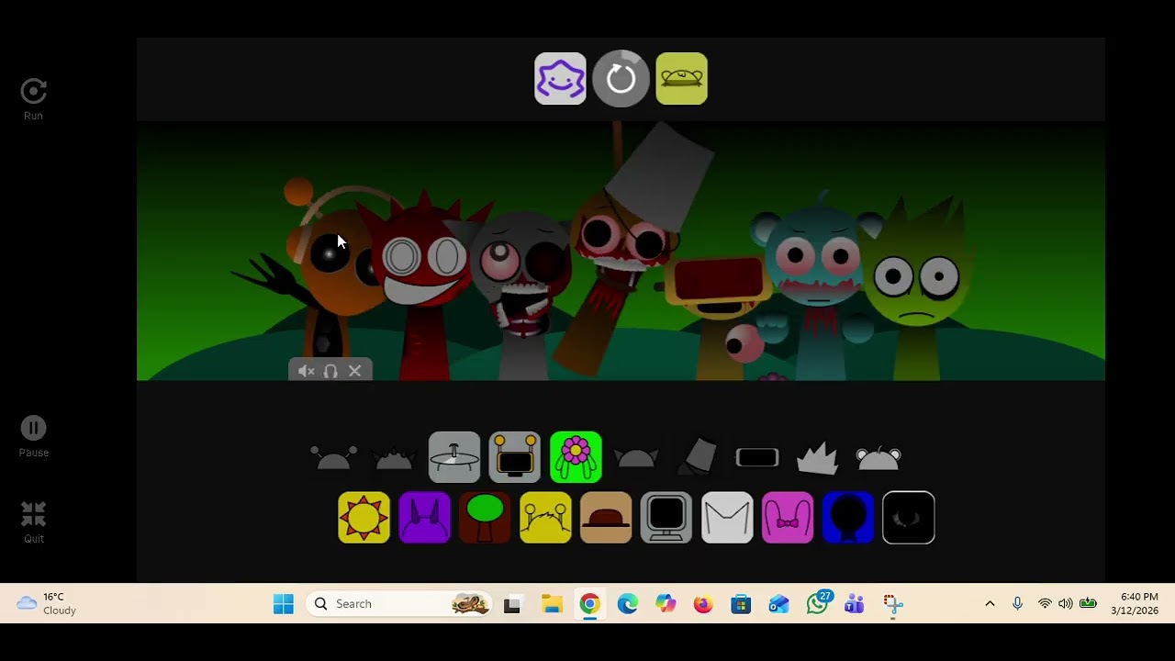The image size is (1175, 661).
Task: Pick the gray computer monitor sound icon
Action: [666, 518]
